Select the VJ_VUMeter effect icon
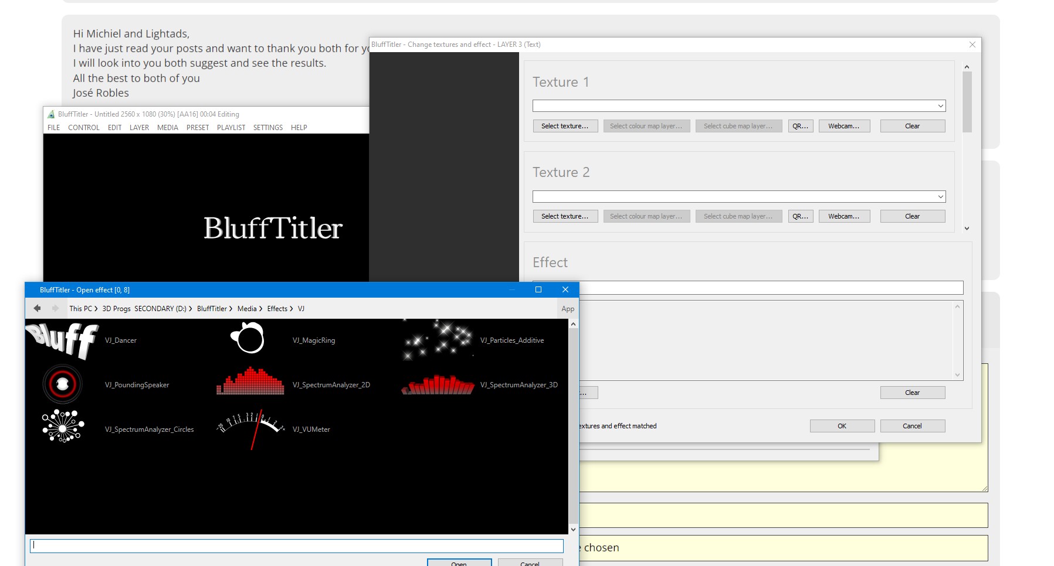This screenshot has height=566, width=1054. pyautogui.click(x=250, y=429)
